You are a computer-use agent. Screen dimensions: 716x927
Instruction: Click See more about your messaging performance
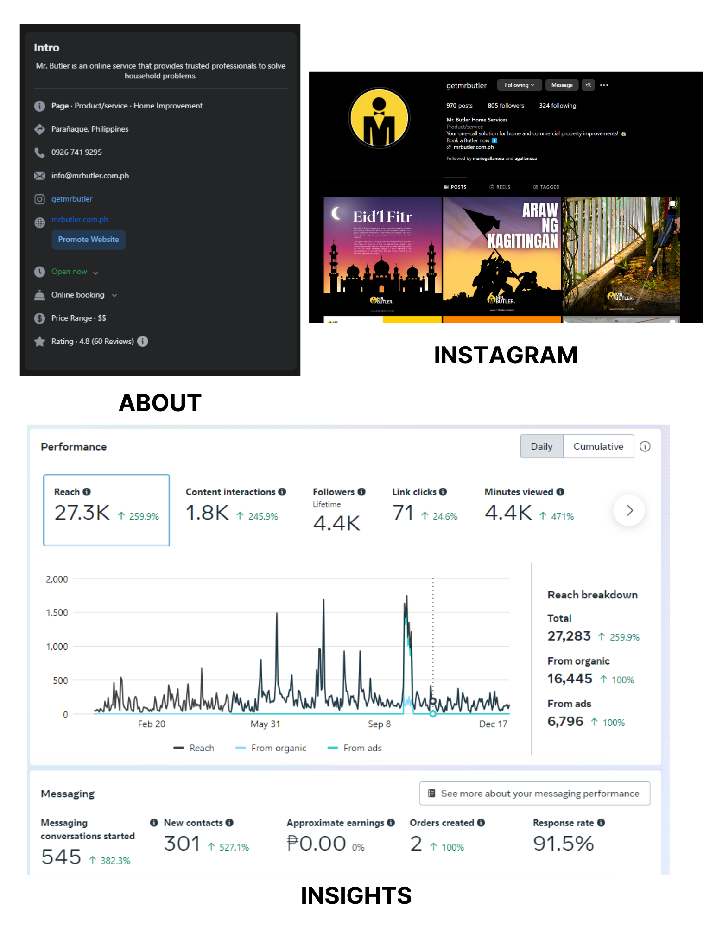(x=535, y=794)
